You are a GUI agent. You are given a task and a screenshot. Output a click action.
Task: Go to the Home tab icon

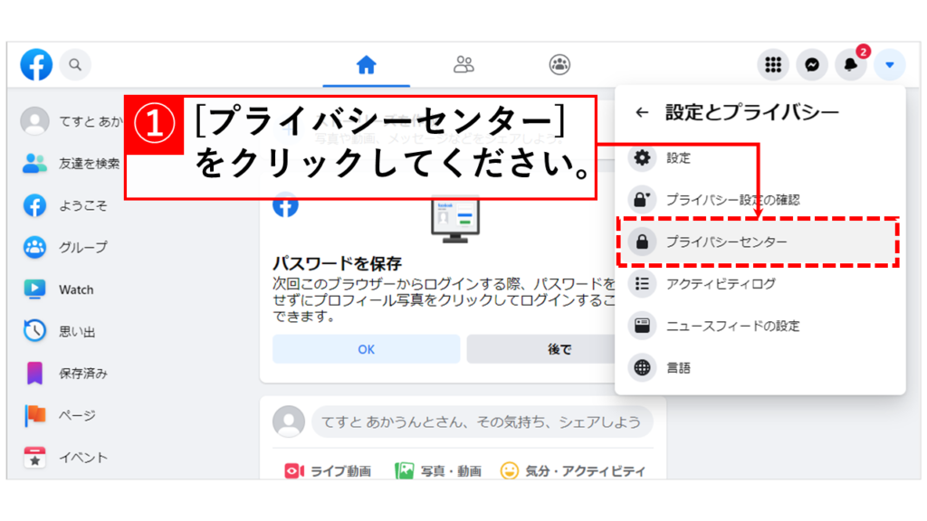click(x=366, y=64)
